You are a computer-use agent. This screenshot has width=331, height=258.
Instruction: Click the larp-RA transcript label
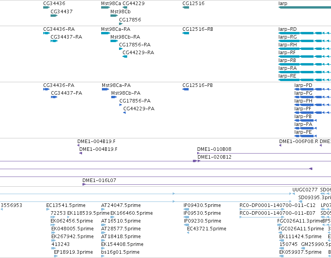(287, 68)
